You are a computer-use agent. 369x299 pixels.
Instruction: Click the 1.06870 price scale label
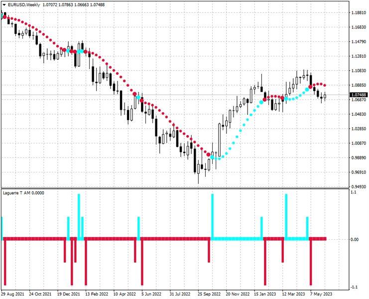(x=359, y=100)
